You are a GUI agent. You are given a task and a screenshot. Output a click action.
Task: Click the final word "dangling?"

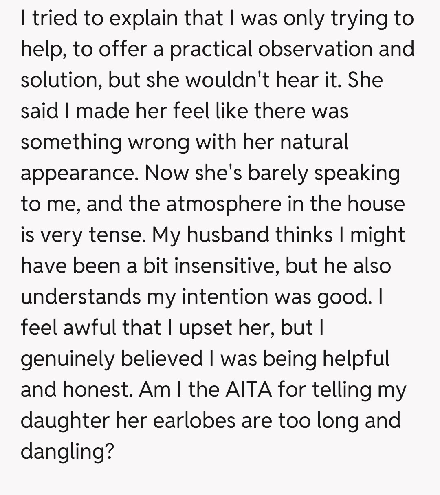pos(67,451)
